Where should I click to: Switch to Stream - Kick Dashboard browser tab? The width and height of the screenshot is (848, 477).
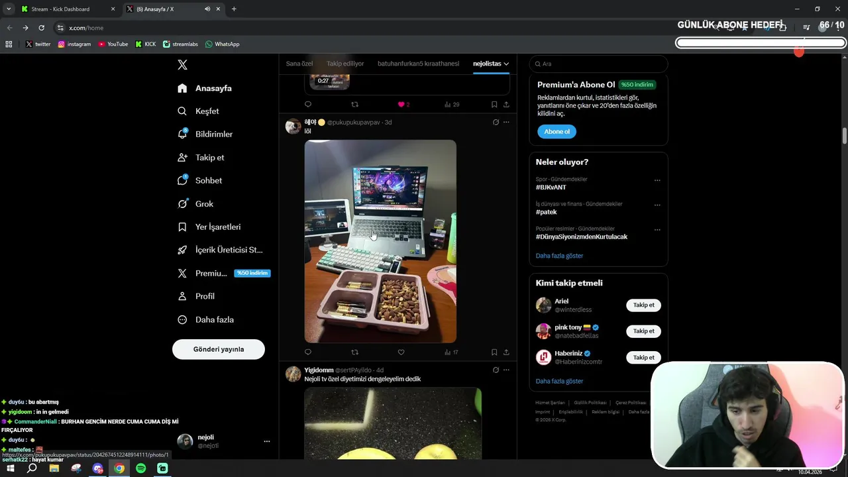pos(67,9)
